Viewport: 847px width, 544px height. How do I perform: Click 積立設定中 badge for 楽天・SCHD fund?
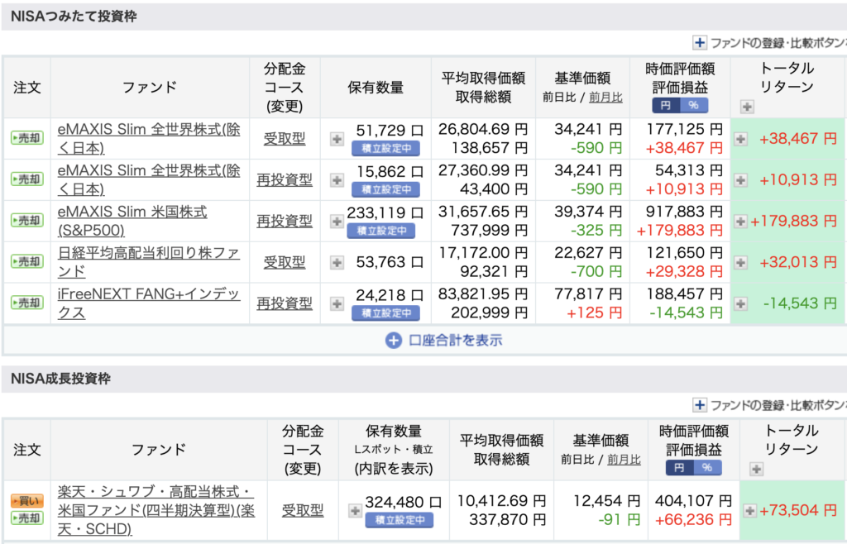(400, 520)
